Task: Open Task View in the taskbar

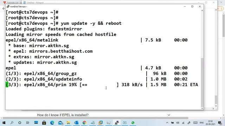Action: 28,122
